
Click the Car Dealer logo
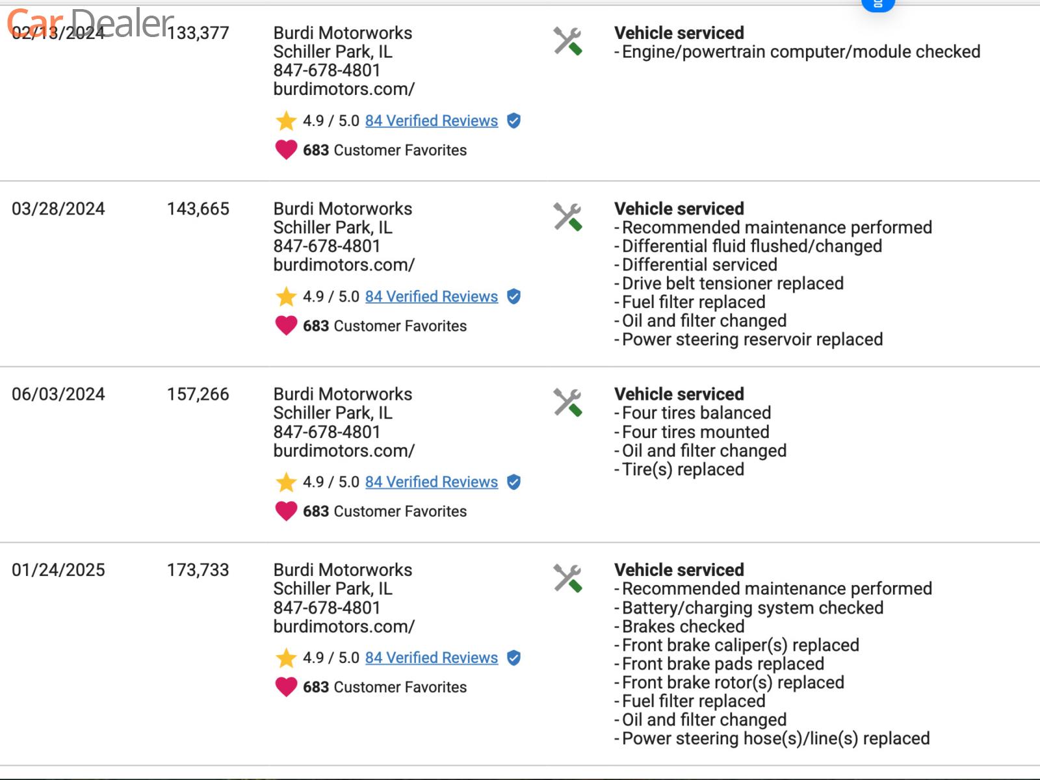pos(90,22)
